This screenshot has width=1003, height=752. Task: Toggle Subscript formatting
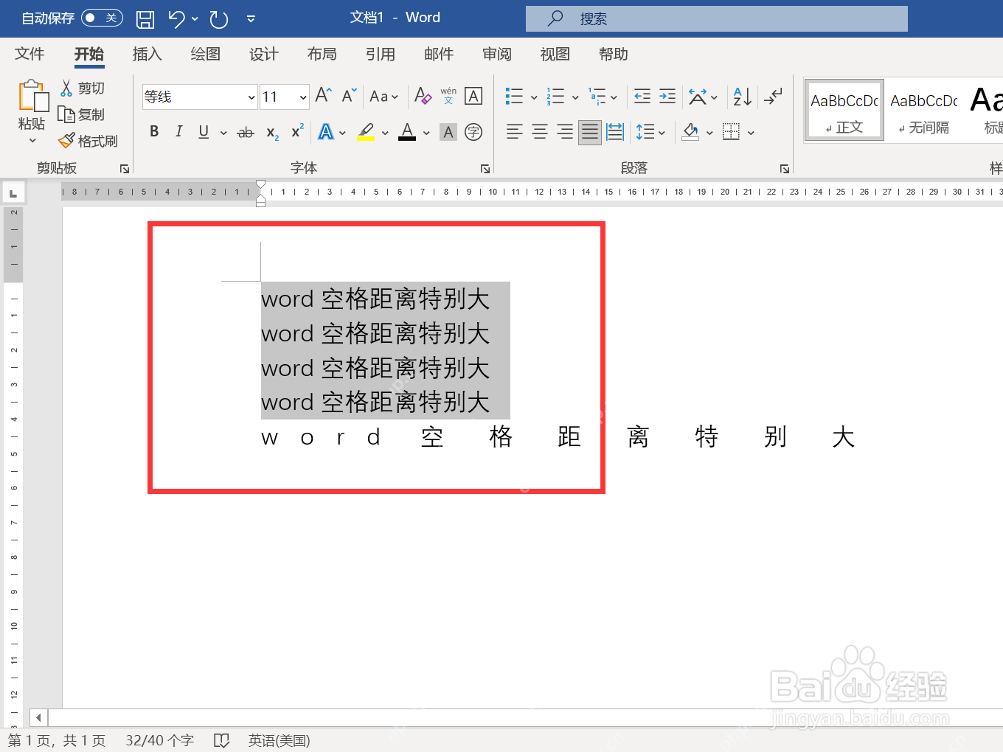click(x=272, y=133)
